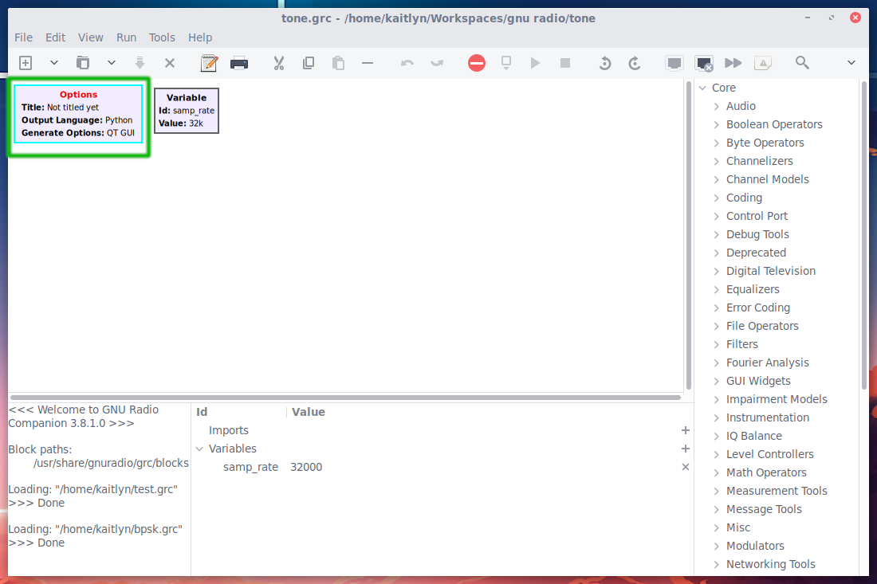Disable the selected block
The height and width of the screenshot is (584, 877).
pyautogui.click(x=703, y=62)
